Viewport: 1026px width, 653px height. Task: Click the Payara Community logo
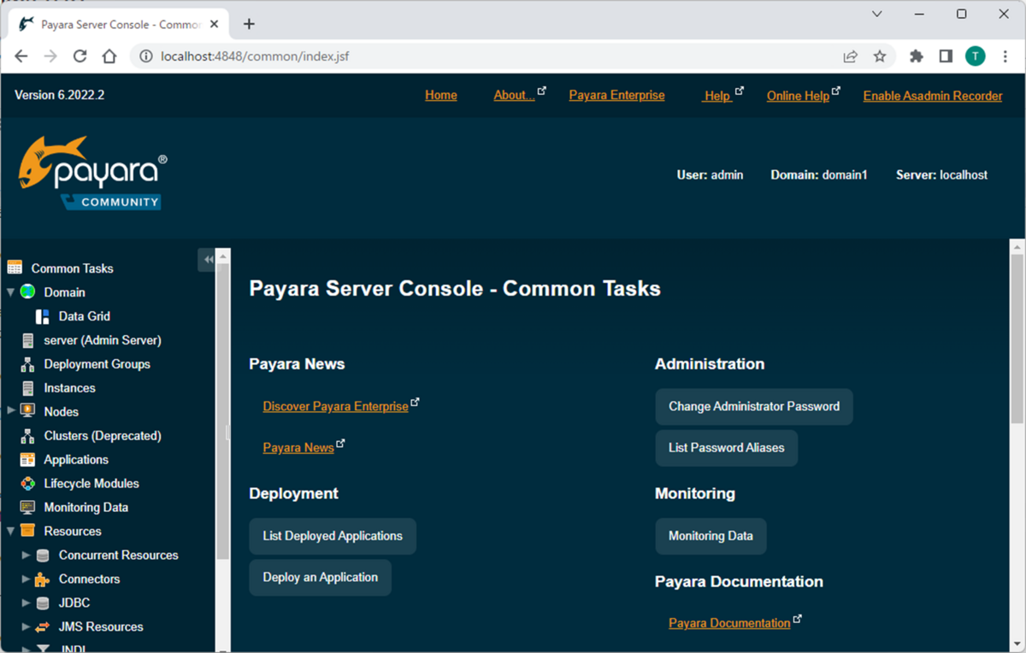[92, 174]
